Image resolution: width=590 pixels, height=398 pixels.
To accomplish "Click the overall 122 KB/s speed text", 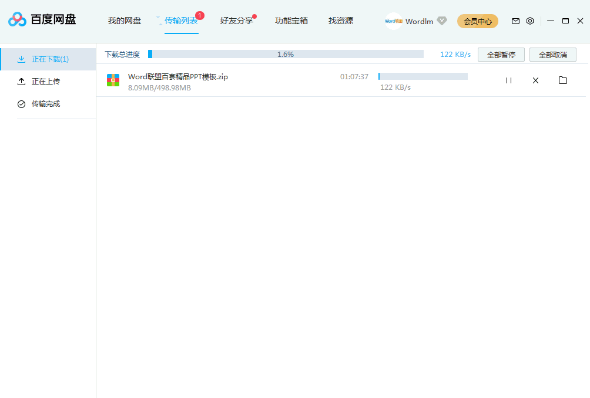I will click(455, 55).
